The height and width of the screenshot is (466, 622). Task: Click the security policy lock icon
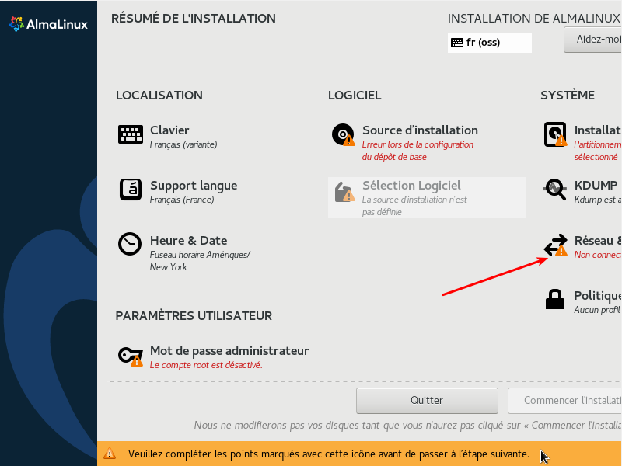[555, 300]
